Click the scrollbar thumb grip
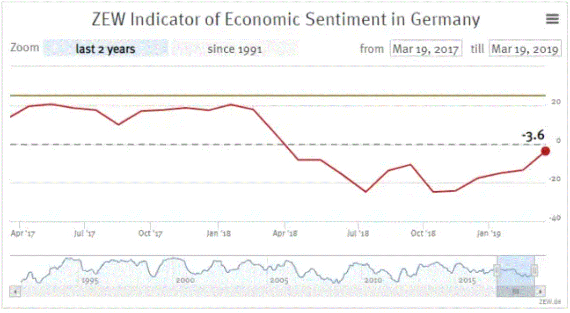The image size is (570, 313). (x=516, y=291)
